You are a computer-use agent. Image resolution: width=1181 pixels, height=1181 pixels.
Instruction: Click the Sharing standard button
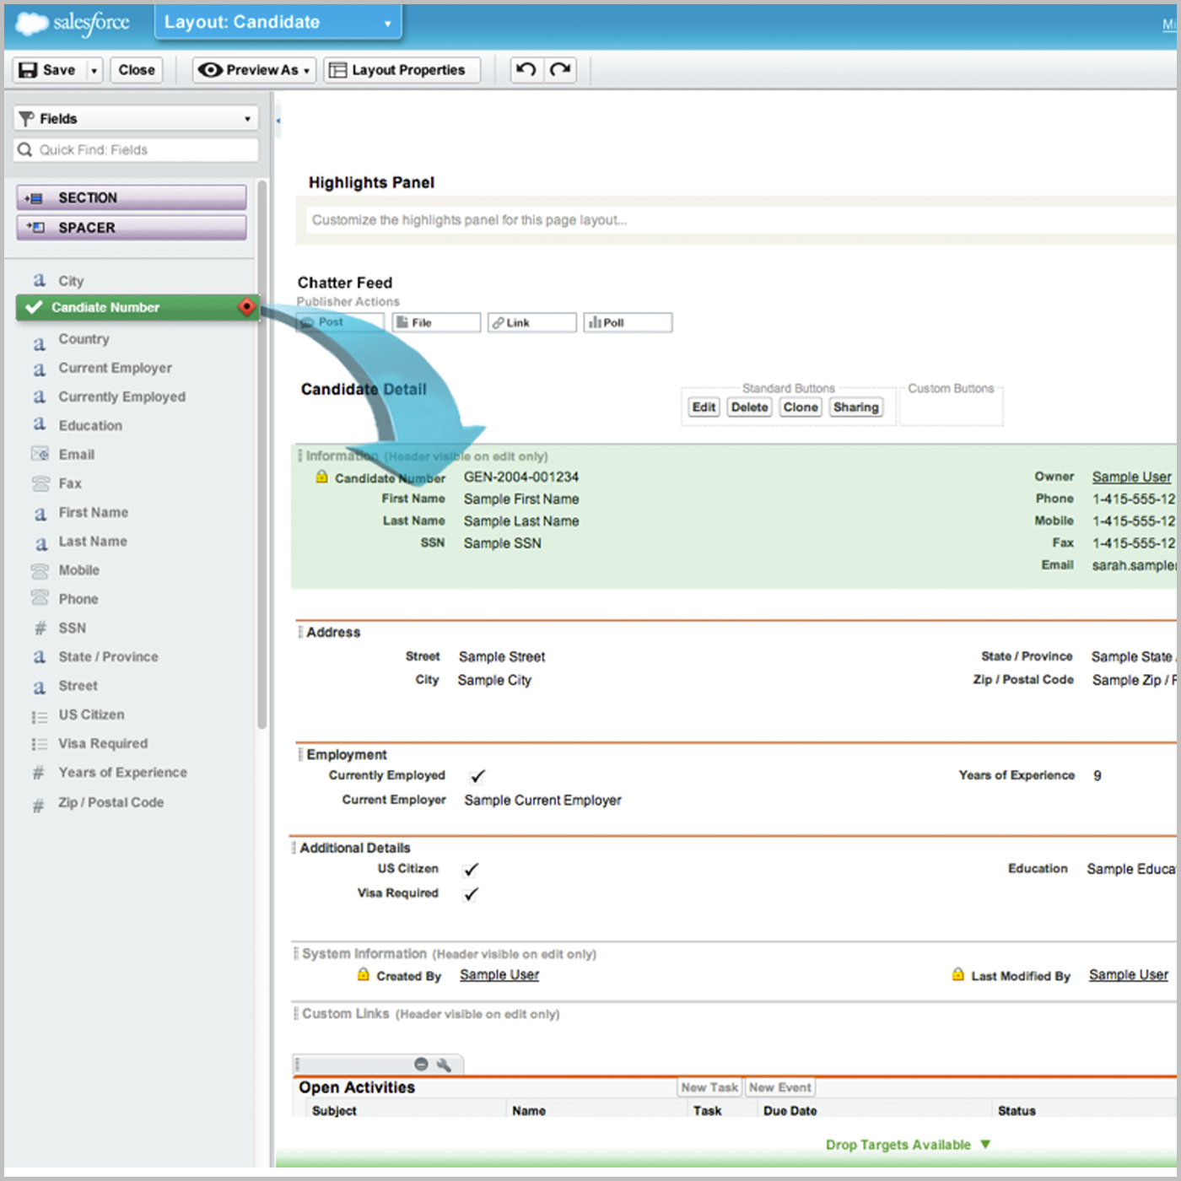(x=855, y=407)
